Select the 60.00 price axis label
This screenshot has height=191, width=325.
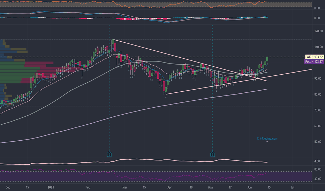(318, 126)
